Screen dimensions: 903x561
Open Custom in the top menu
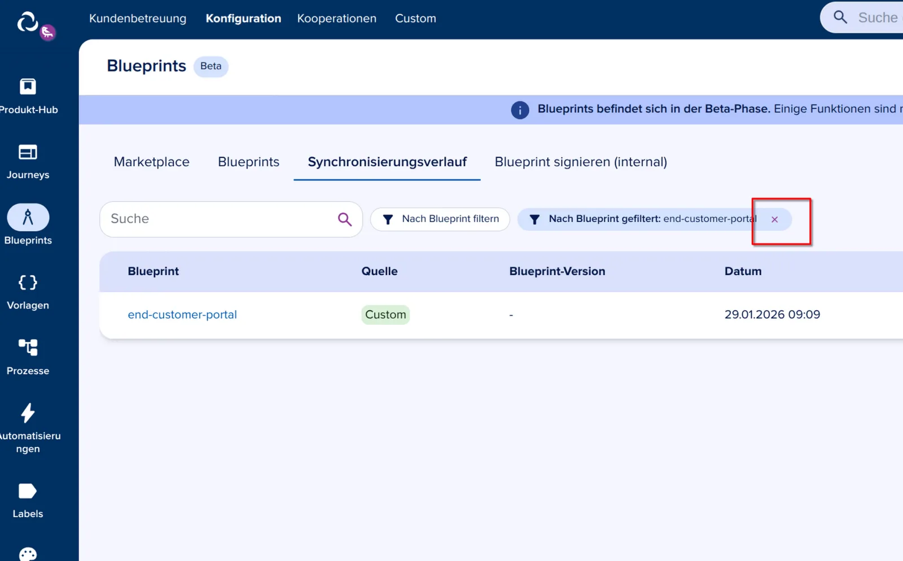415,19
